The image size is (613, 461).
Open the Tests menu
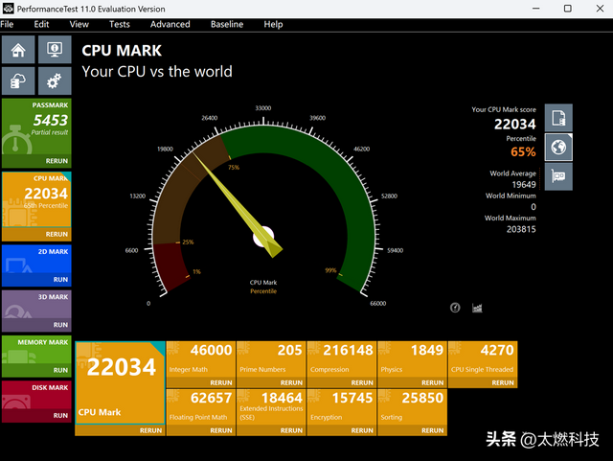tap(120, 24)
